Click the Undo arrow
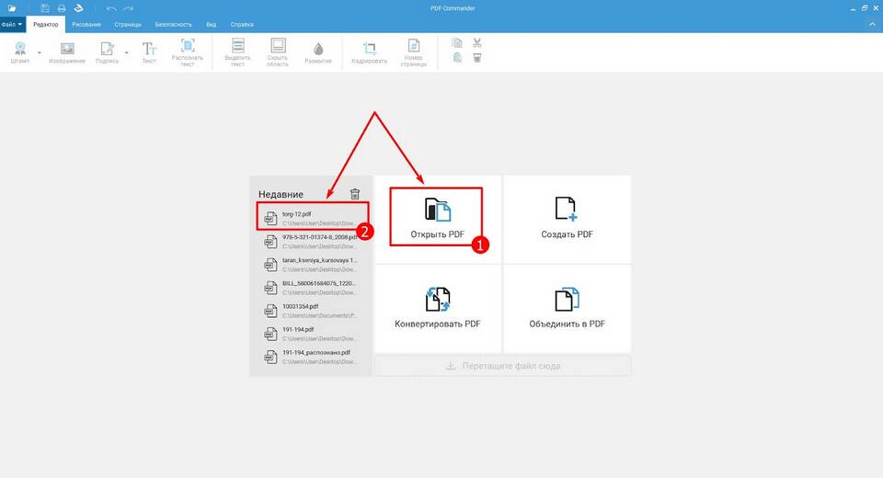This screenshot has height=478, width=883. (111, 8)
